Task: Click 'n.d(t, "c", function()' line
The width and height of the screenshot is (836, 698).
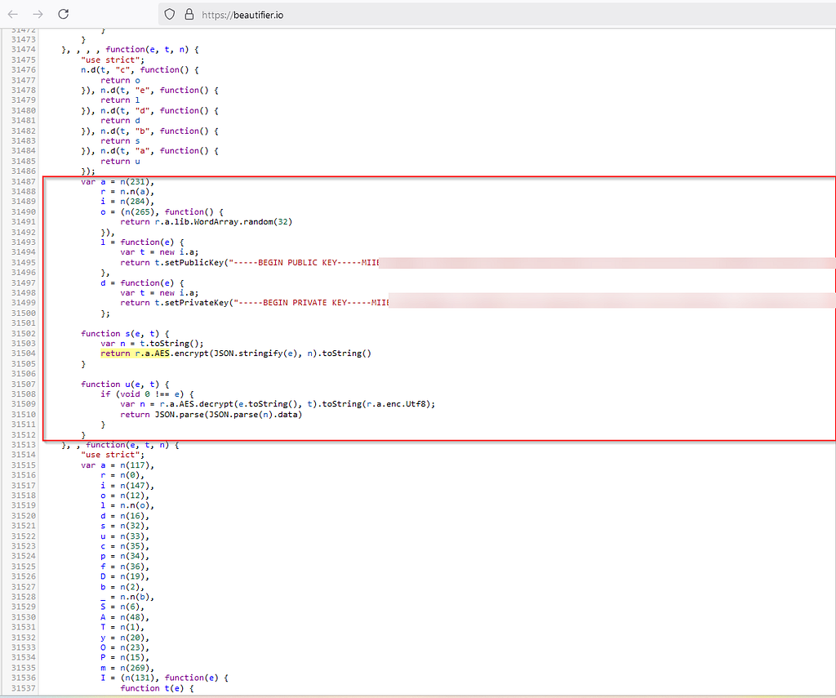Action: (140, 70)
